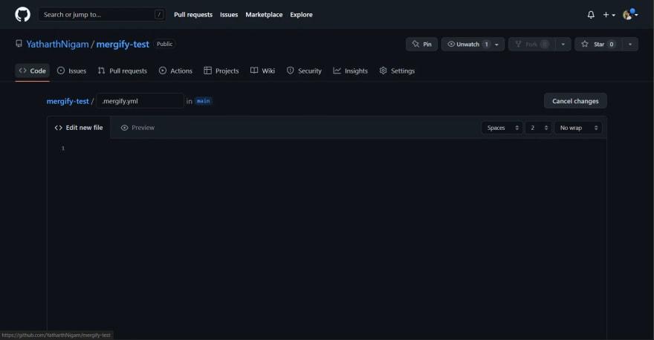The height and width of the screenshot is (340, 654).
Task: Open the Actions tab
Action: pyautogui.click(x=175, y=71)
